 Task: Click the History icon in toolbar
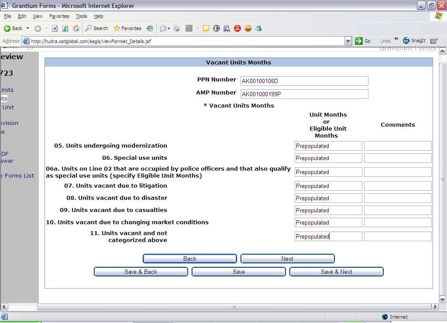150,28
